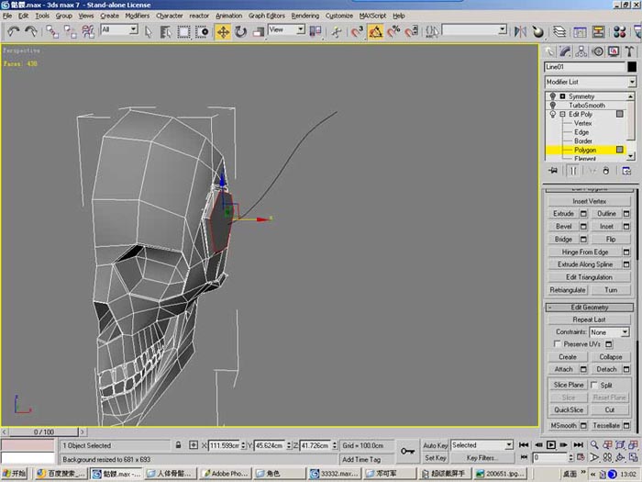Click the Zoom magnifier viewport control
This screenshot has height=482, width=642.
(x=594, y=444)
